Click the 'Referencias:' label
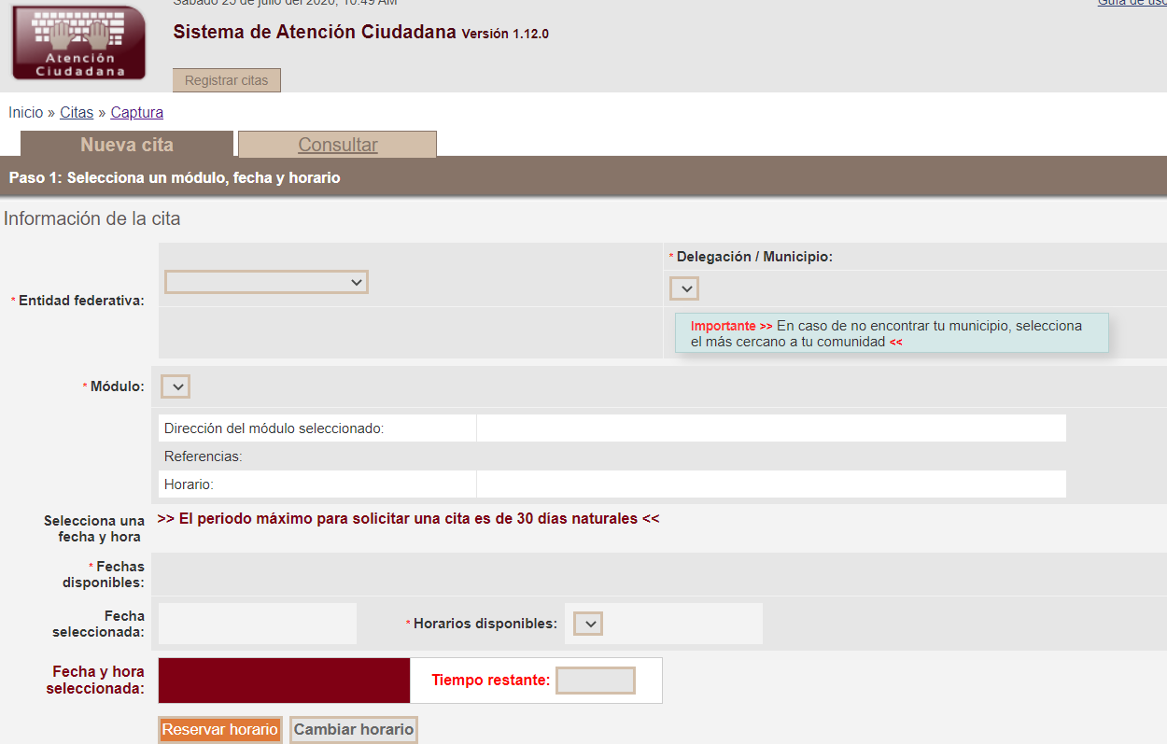Viewport: 1167px width, 744px height. point(204,456)
